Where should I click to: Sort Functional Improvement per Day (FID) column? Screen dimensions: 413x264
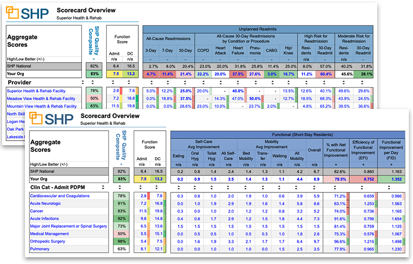click(389, 188)
